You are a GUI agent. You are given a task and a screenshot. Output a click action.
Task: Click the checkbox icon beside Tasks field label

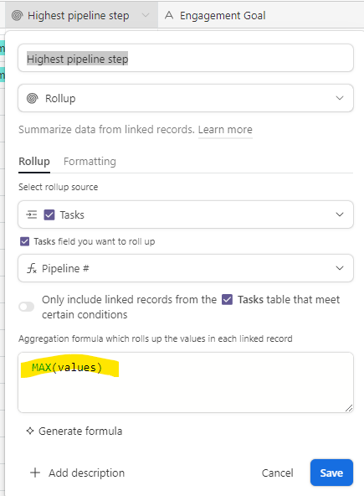[x=24, y=241]
